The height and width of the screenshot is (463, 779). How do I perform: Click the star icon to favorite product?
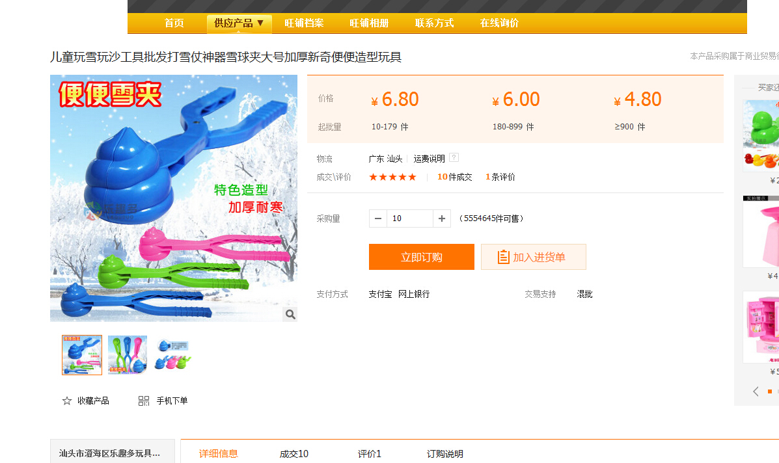point(67,401)
